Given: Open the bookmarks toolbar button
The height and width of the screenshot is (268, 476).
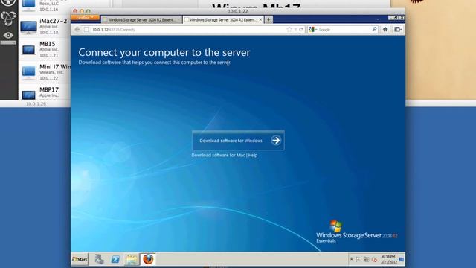Looking at the screenshot, I should pyautogui.click(x=397, y=30).
